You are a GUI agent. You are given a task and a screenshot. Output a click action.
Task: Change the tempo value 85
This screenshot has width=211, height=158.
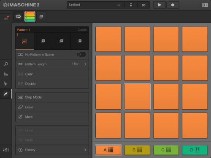pyautogui.click(x=143, y=5)
